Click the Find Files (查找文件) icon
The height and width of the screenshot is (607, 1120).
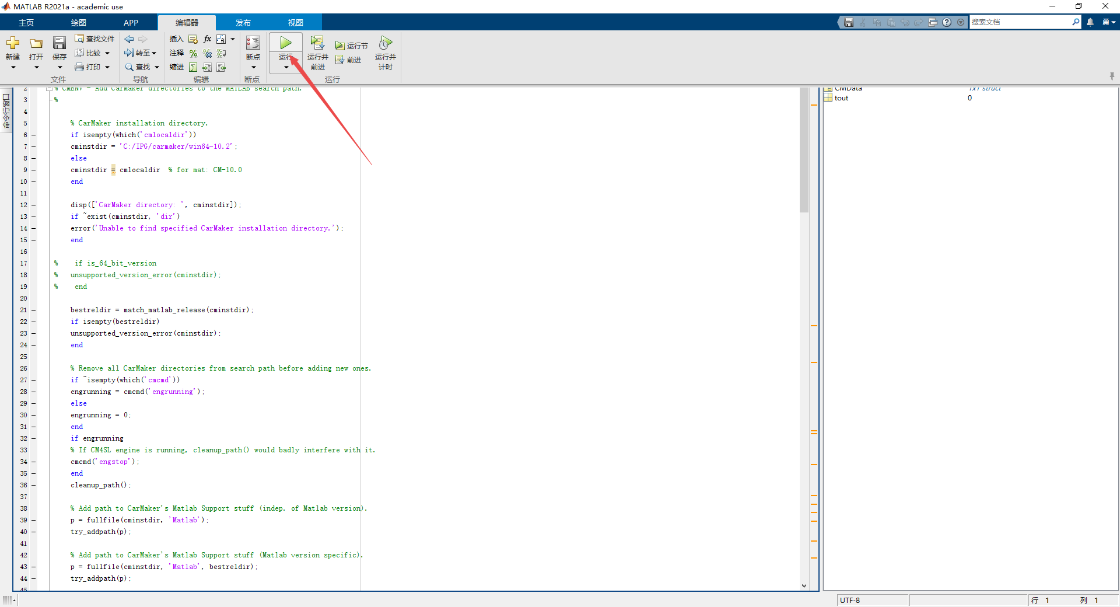coord(79,39)
